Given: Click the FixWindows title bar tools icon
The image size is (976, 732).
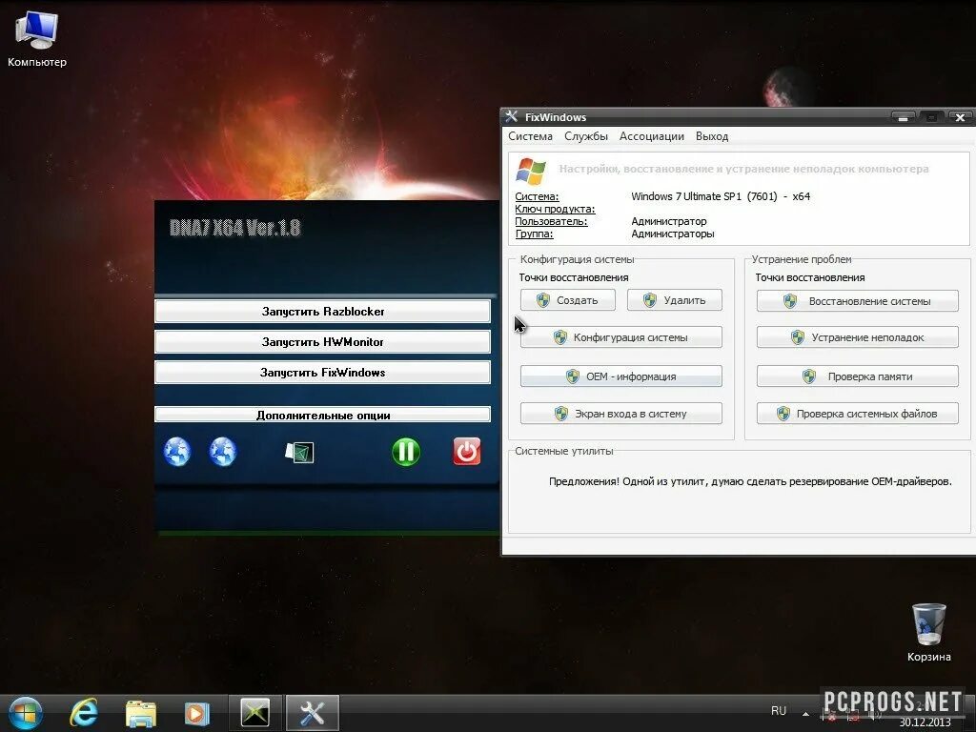Looking at the screenshot, I should (511, 116).
